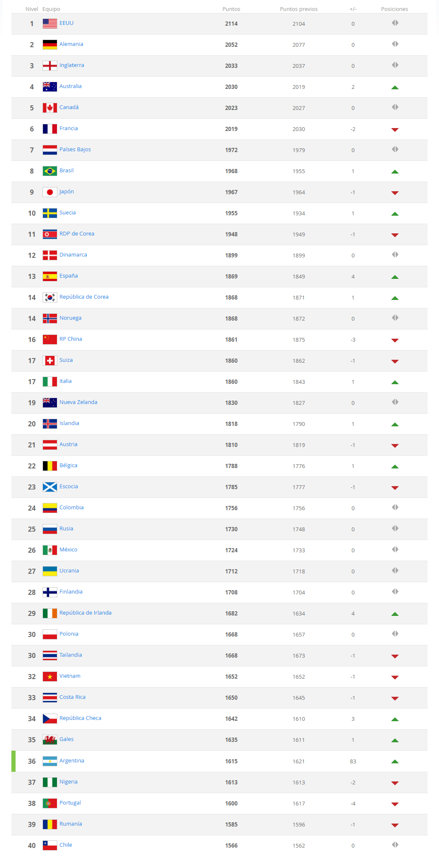Click the Japón flag icon

point(50,192)
